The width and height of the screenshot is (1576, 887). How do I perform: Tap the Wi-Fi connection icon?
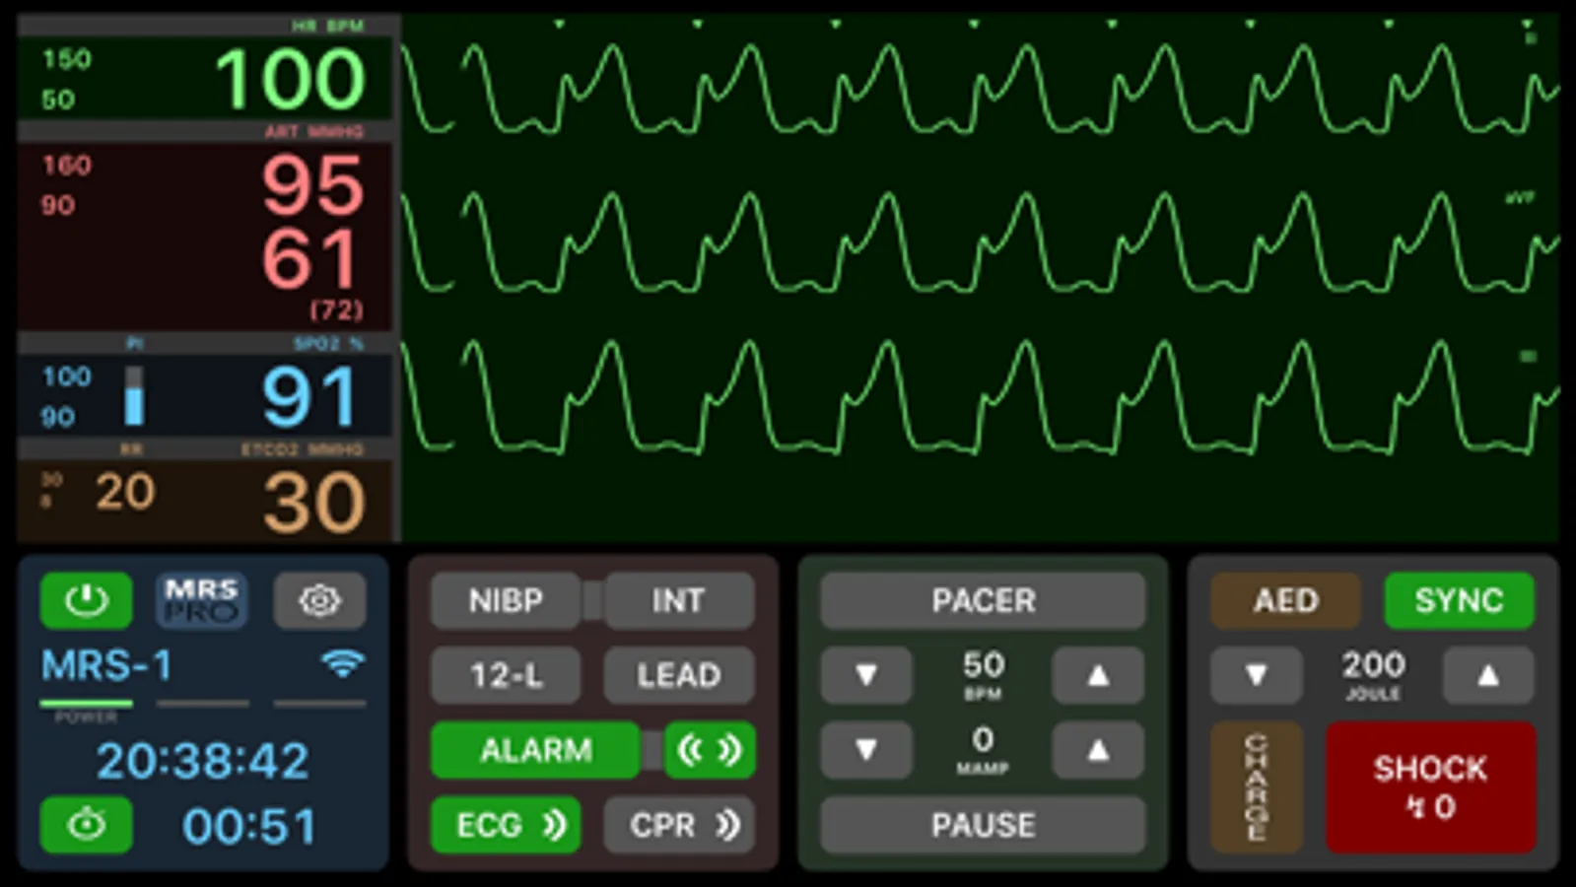click(343, 664)
